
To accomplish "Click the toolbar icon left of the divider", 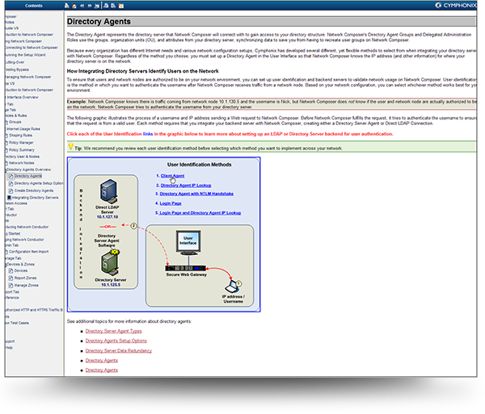I will click(97, 6).
